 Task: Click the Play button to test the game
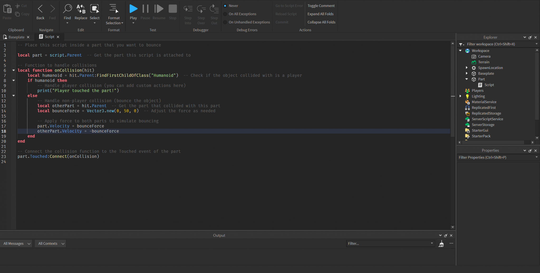click(133, 8)
